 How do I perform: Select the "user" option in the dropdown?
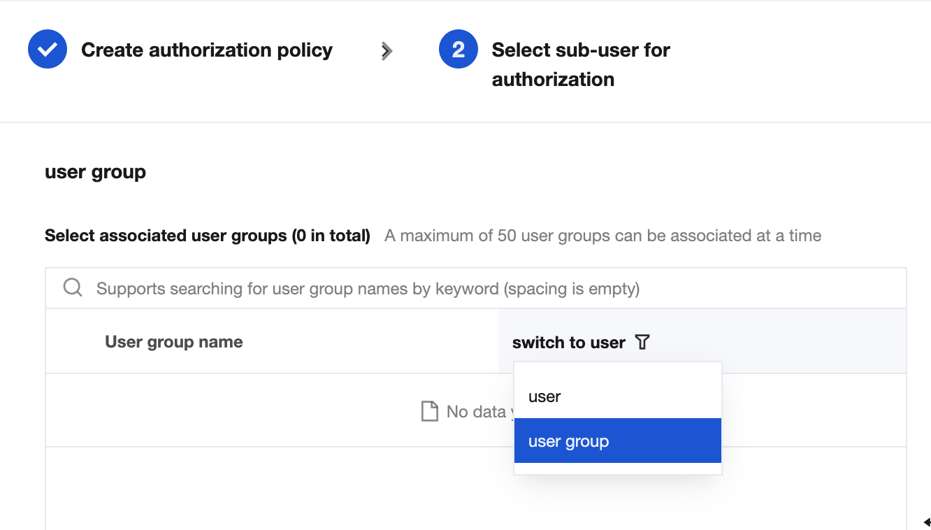point(544,396)
